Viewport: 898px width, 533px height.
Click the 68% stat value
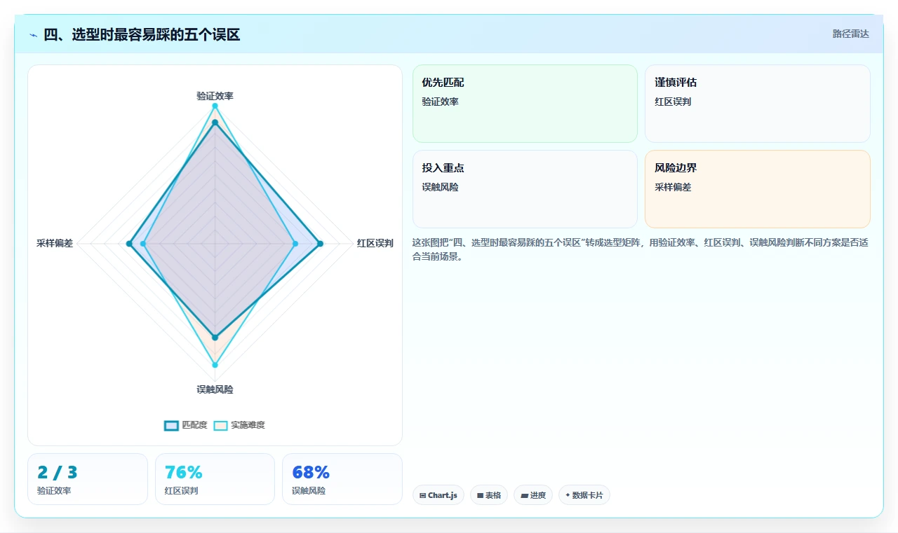[x=311, y=473]
